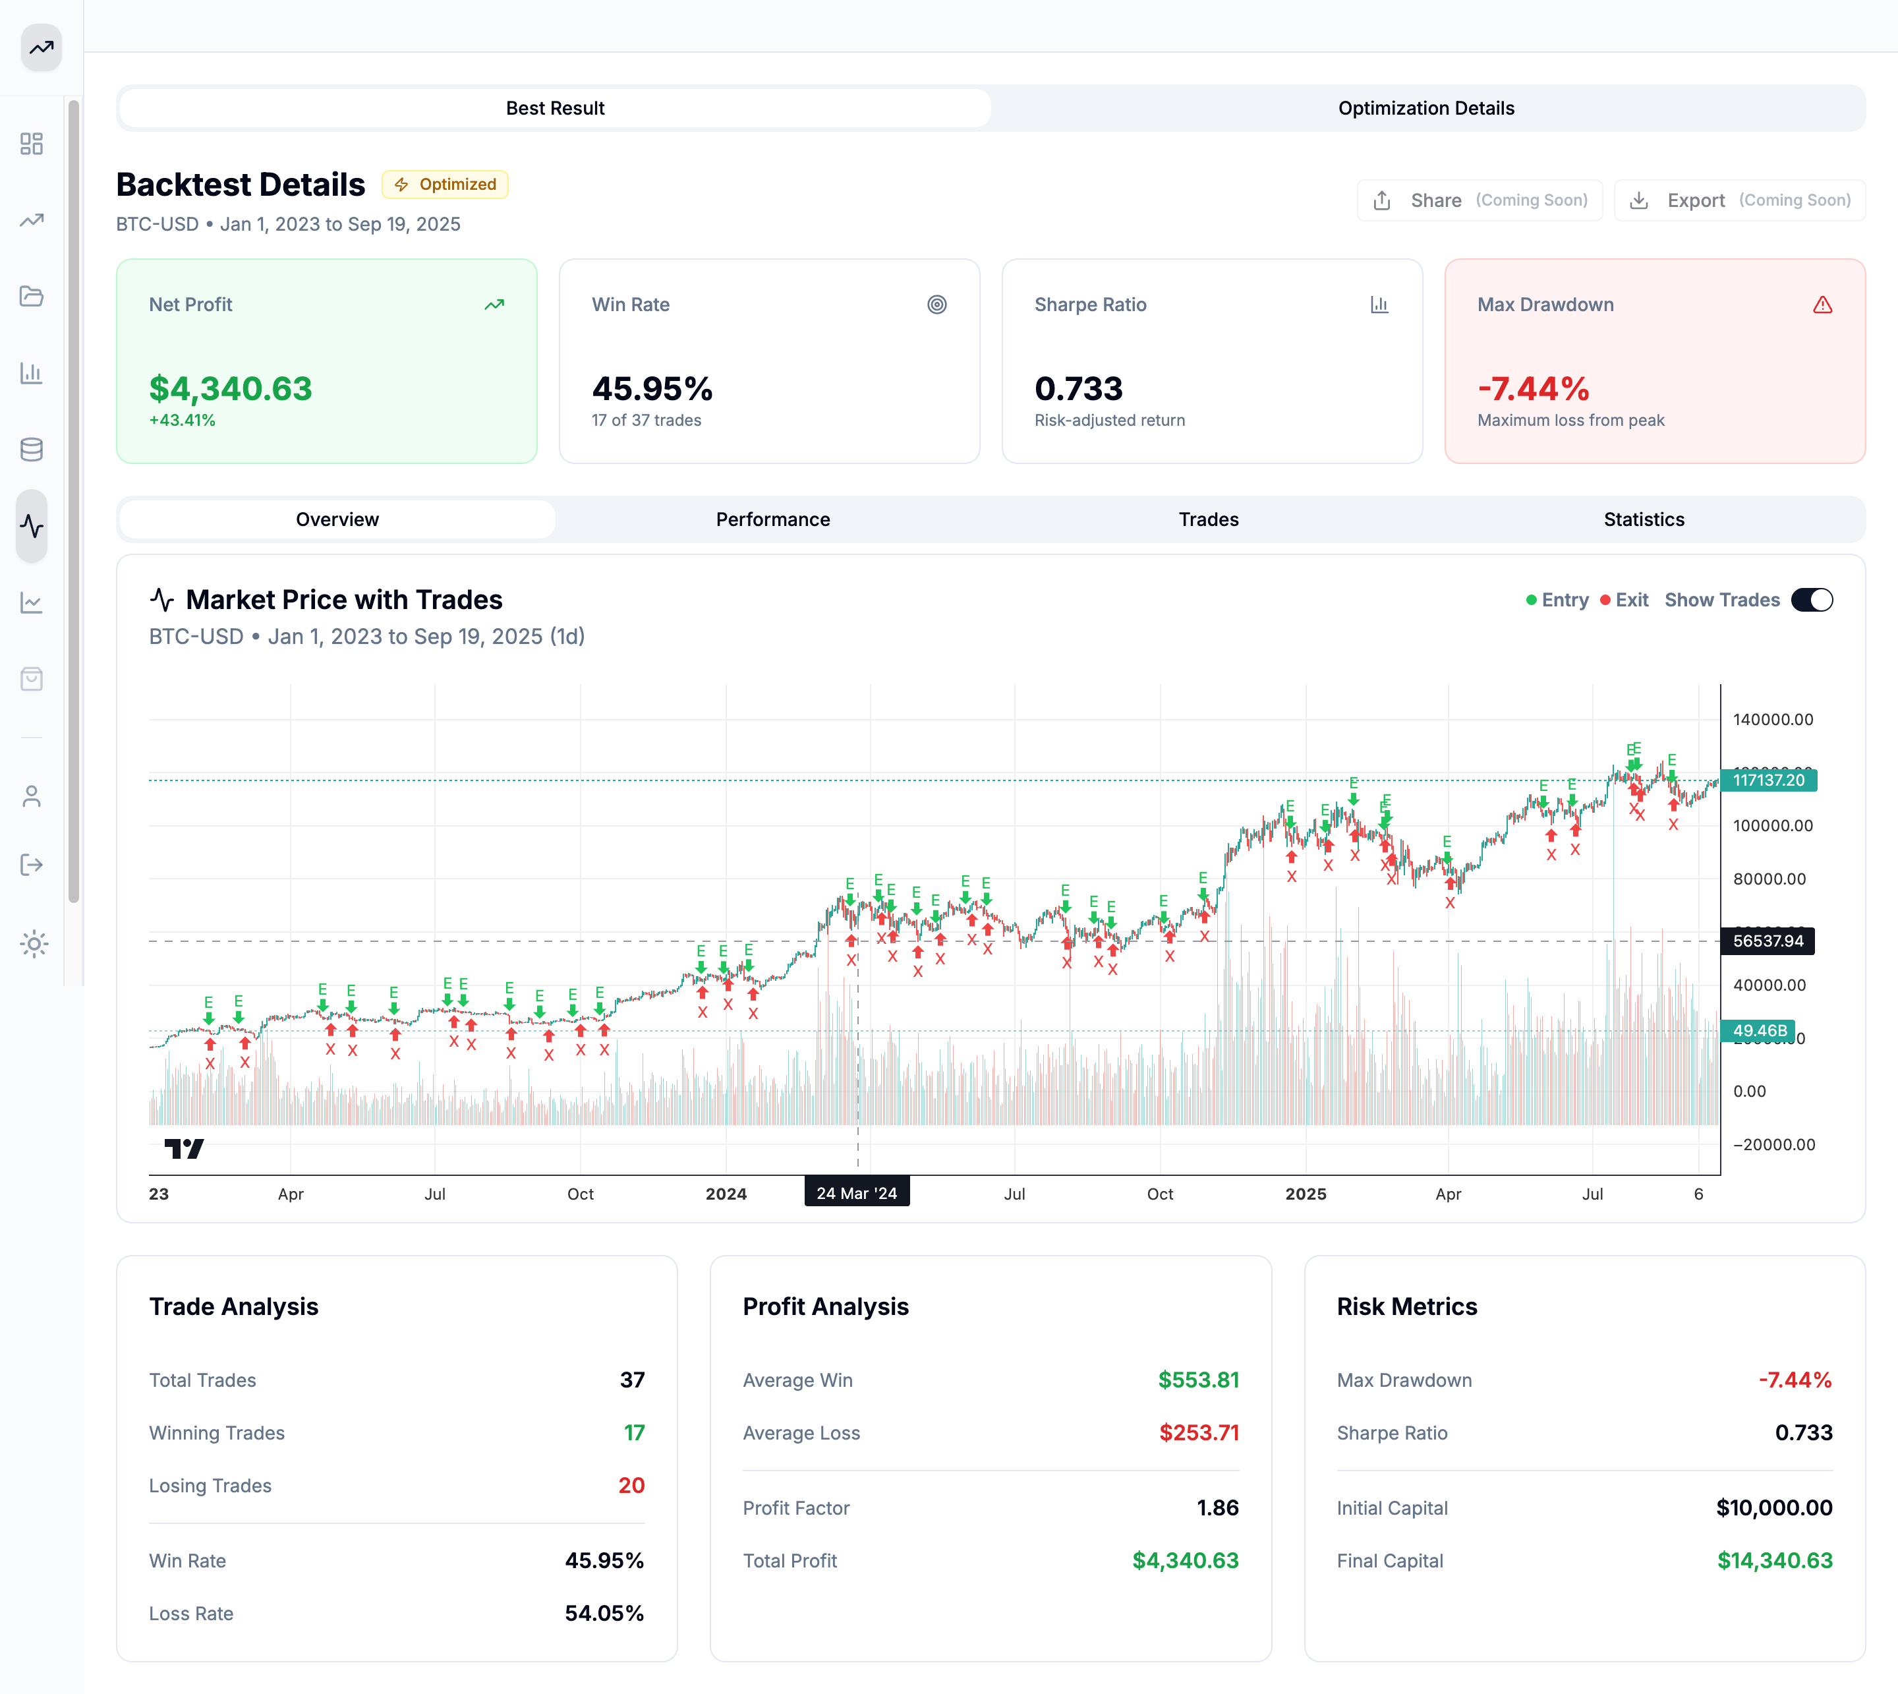Click the 24 Mar '24 marker on the chart
Image resolution: width=1898 pixels, height=1694 pixels.
coord(856,1191)
